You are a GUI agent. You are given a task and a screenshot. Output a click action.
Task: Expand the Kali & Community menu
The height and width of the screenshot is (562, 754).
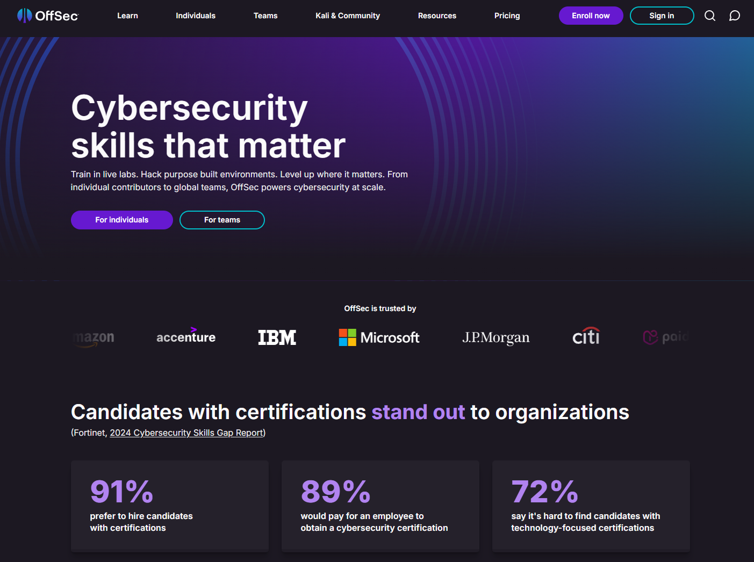point(348,16)
